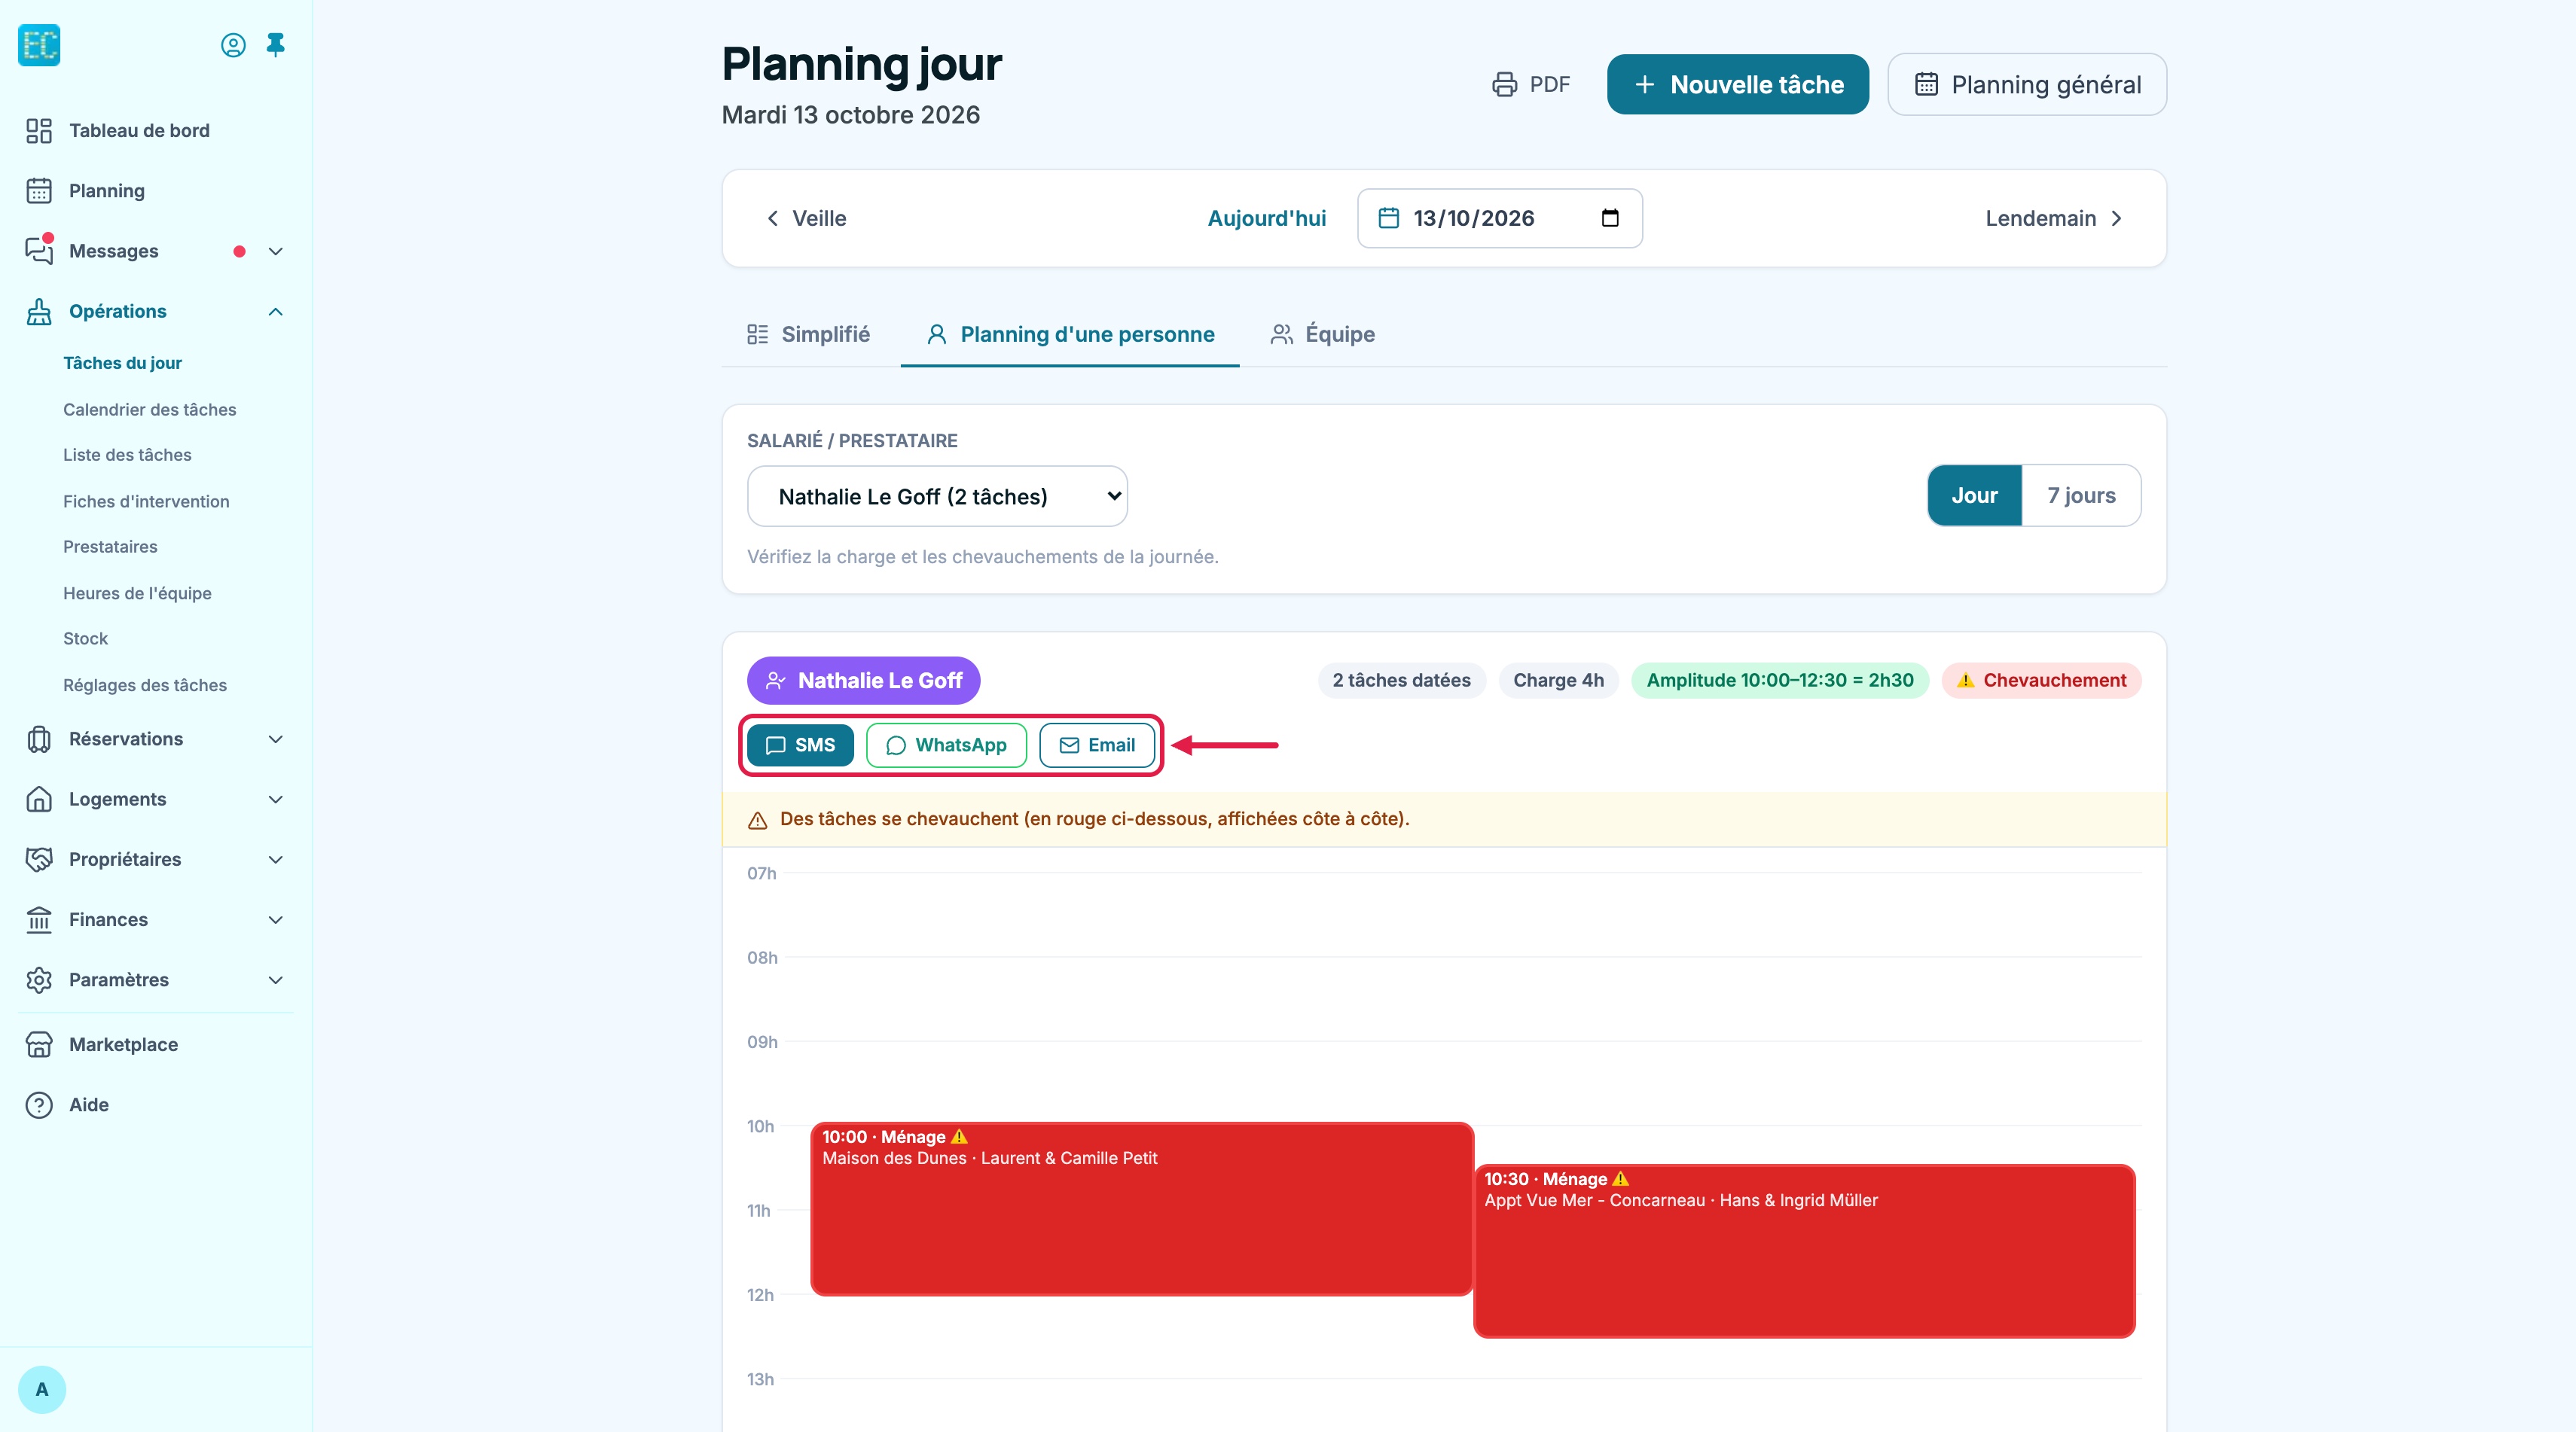Click the Nouvelle tâche button
2576x1432 pixels.
[x=1738, y=84]
